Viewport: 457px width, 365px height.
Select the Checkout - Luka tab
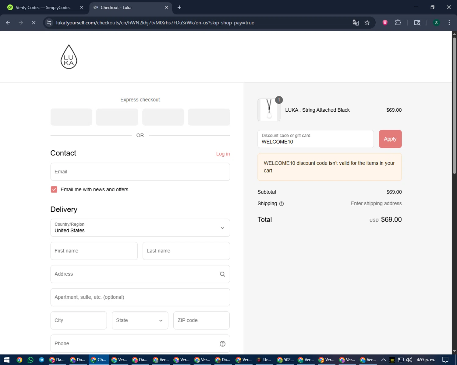(x=131, y=7)
